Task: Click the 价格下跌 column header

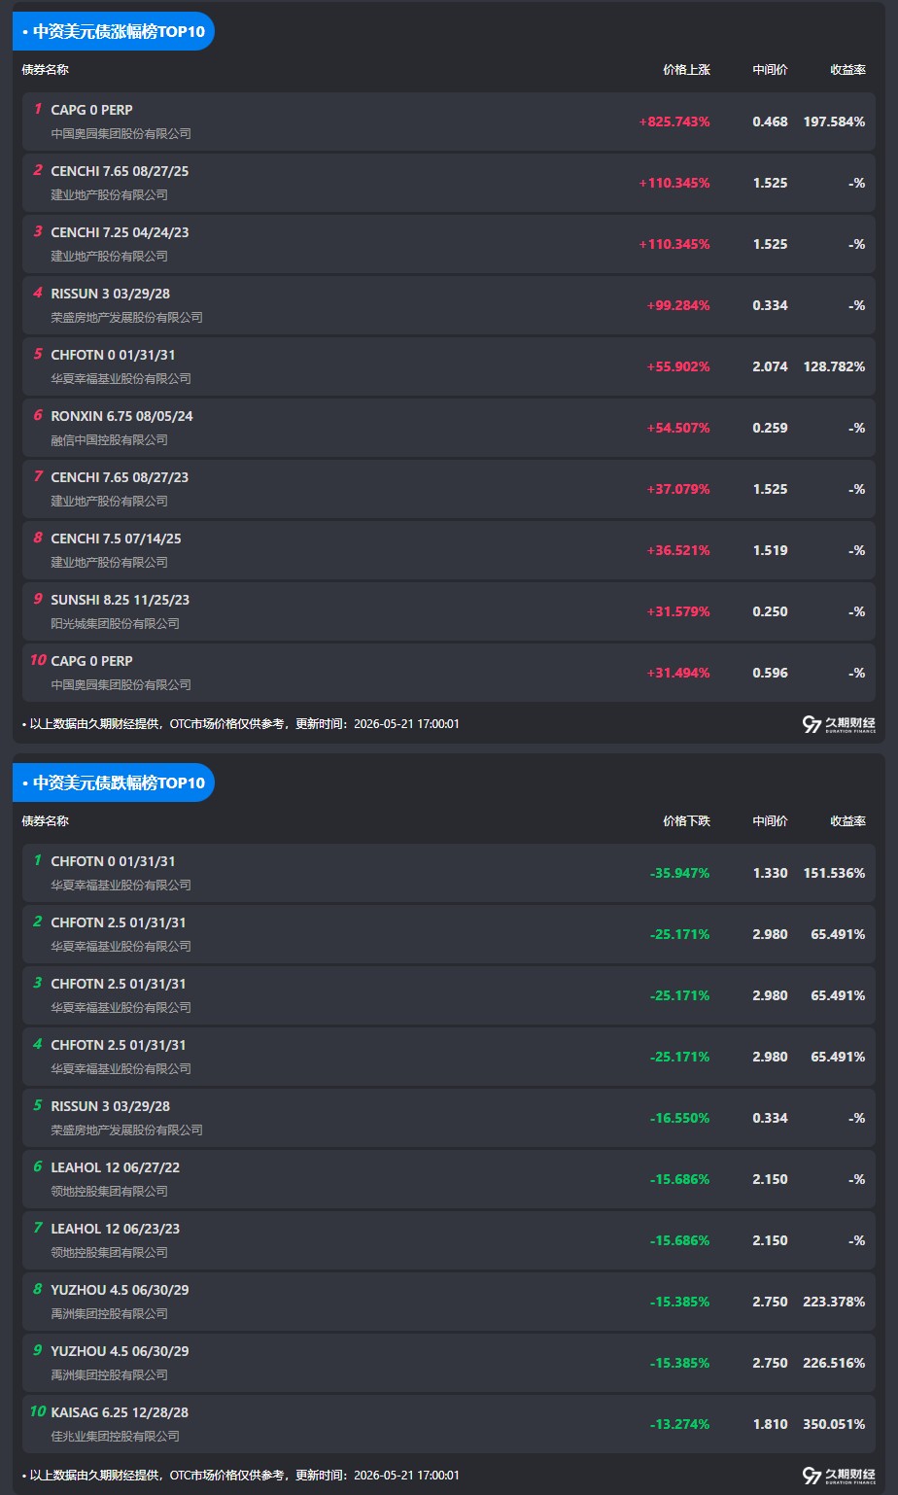Action: coord(686,821)
